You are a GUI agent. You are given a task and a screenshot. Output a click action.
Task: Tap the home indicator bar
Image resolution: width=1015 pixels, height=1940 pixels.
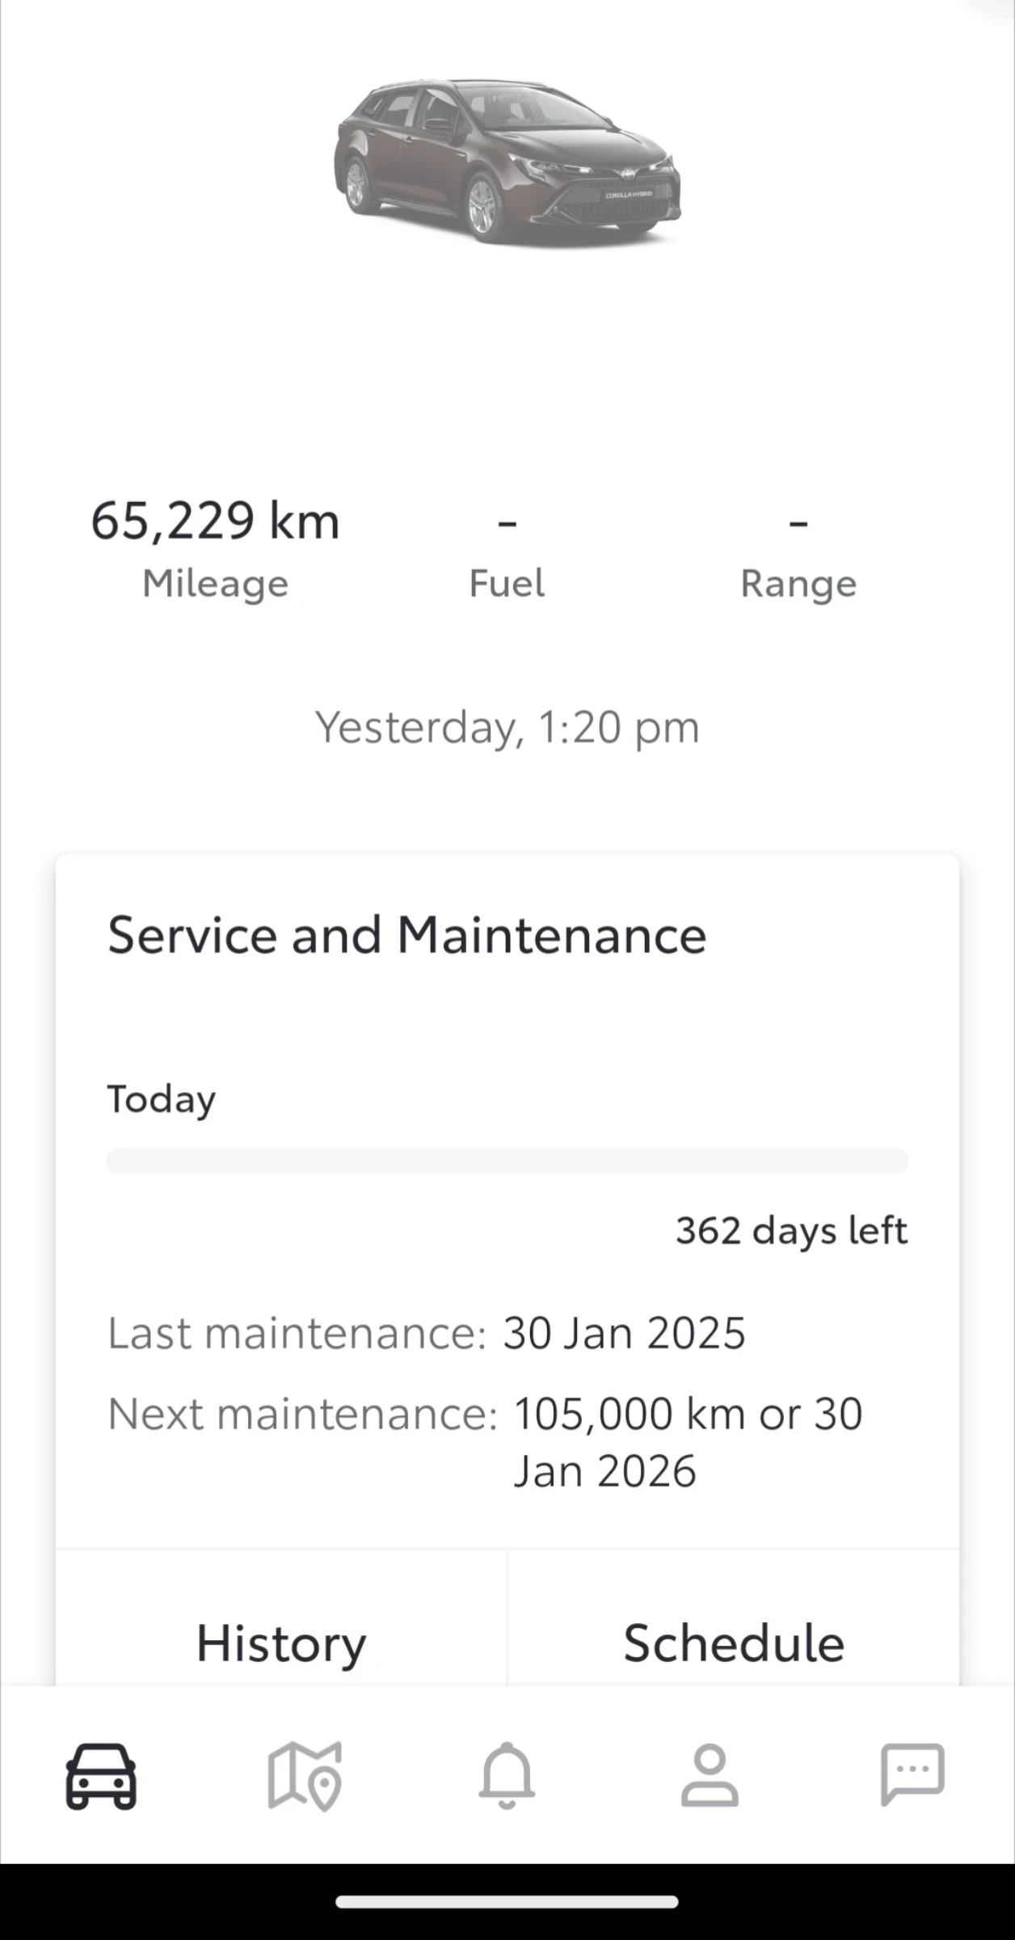(x=507, y=1902)
